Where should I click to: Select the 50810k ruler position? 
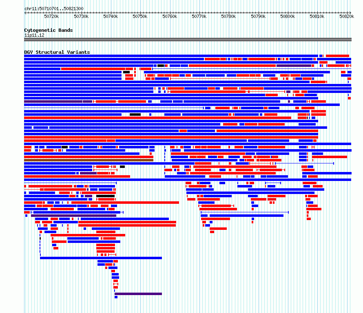click(x=317, y=16)
